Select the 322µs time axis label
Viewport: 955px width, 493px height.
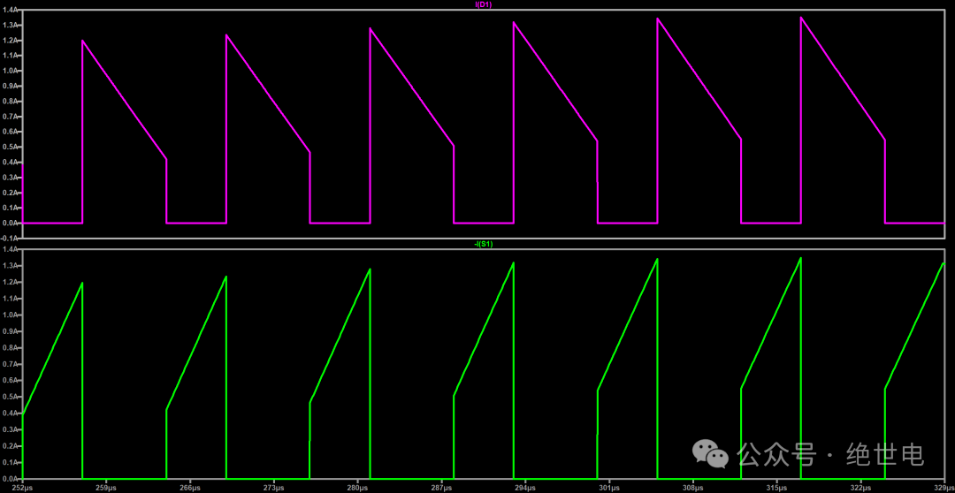point(861,487)
